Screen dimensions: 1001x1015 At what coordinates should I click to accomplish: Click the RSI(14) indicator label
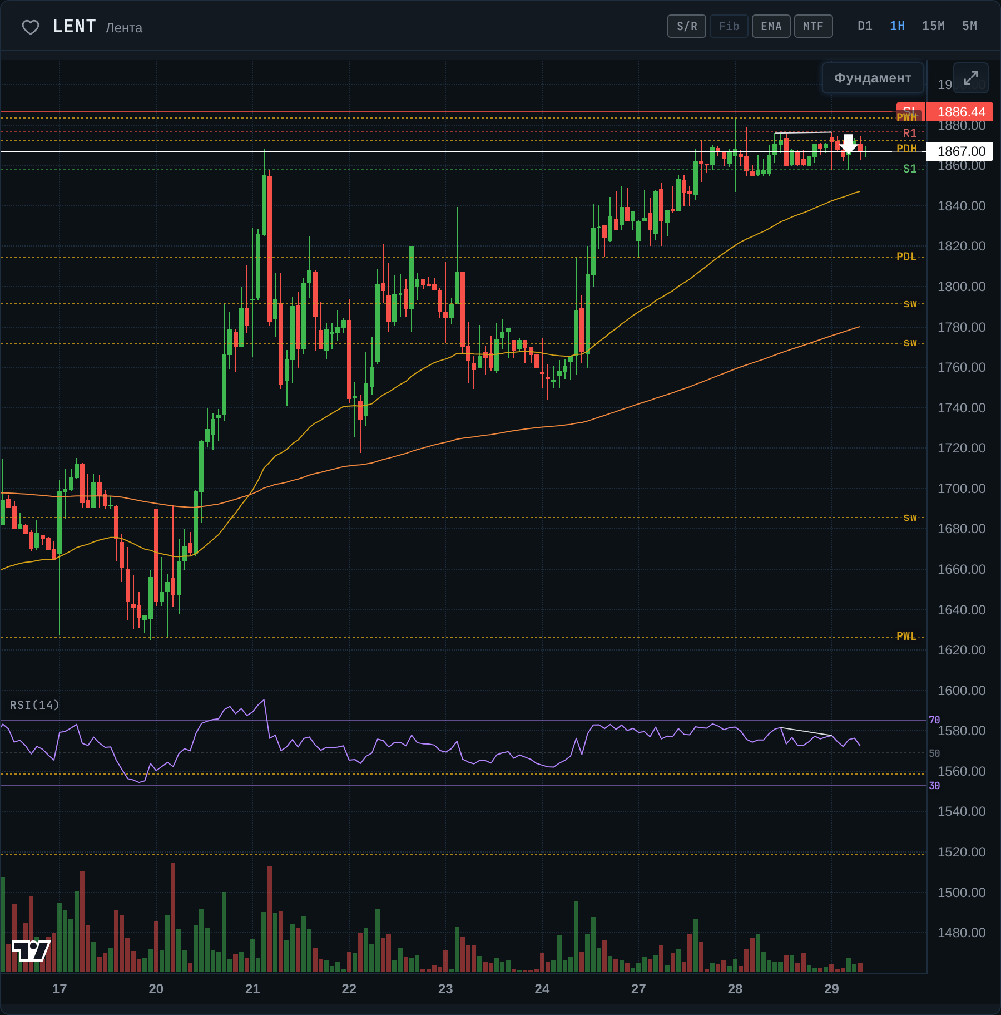coord(34,705)
